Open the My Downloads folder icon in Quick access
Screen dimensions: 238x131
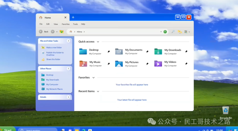(158, 52)
